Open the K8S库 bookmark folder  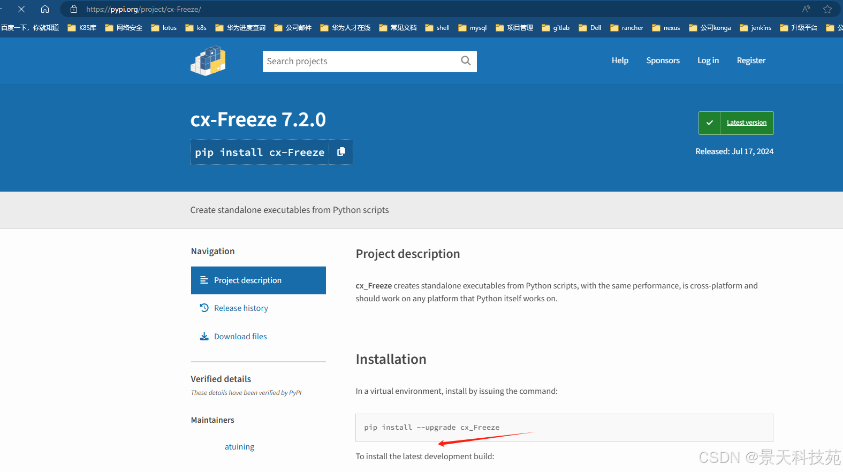pos(82,28)
